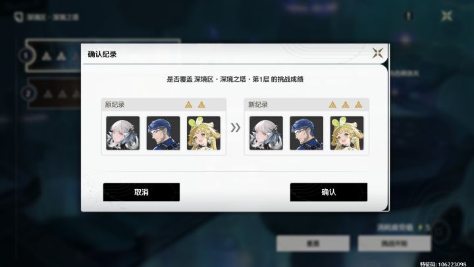This screenshot has width=474, height=267.
Task: Click the 取消 cancel button
Action: pos(141,192)
